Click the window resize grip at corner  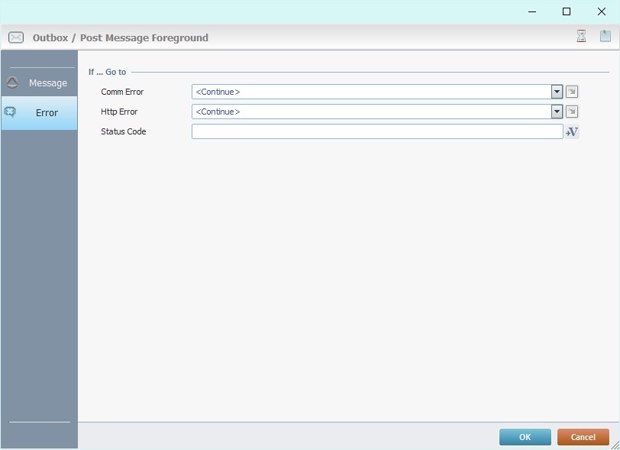614,444
